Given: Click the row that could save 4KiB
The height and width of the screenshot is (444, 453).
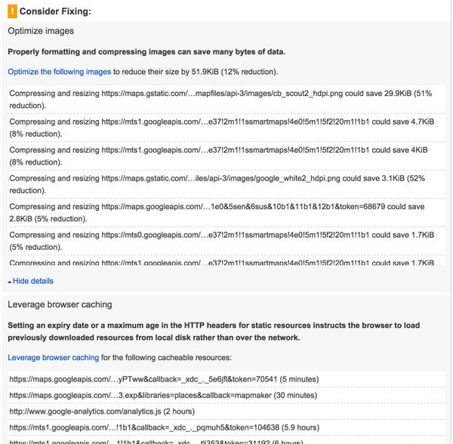Looking at the screenshot, I should 219,156.
